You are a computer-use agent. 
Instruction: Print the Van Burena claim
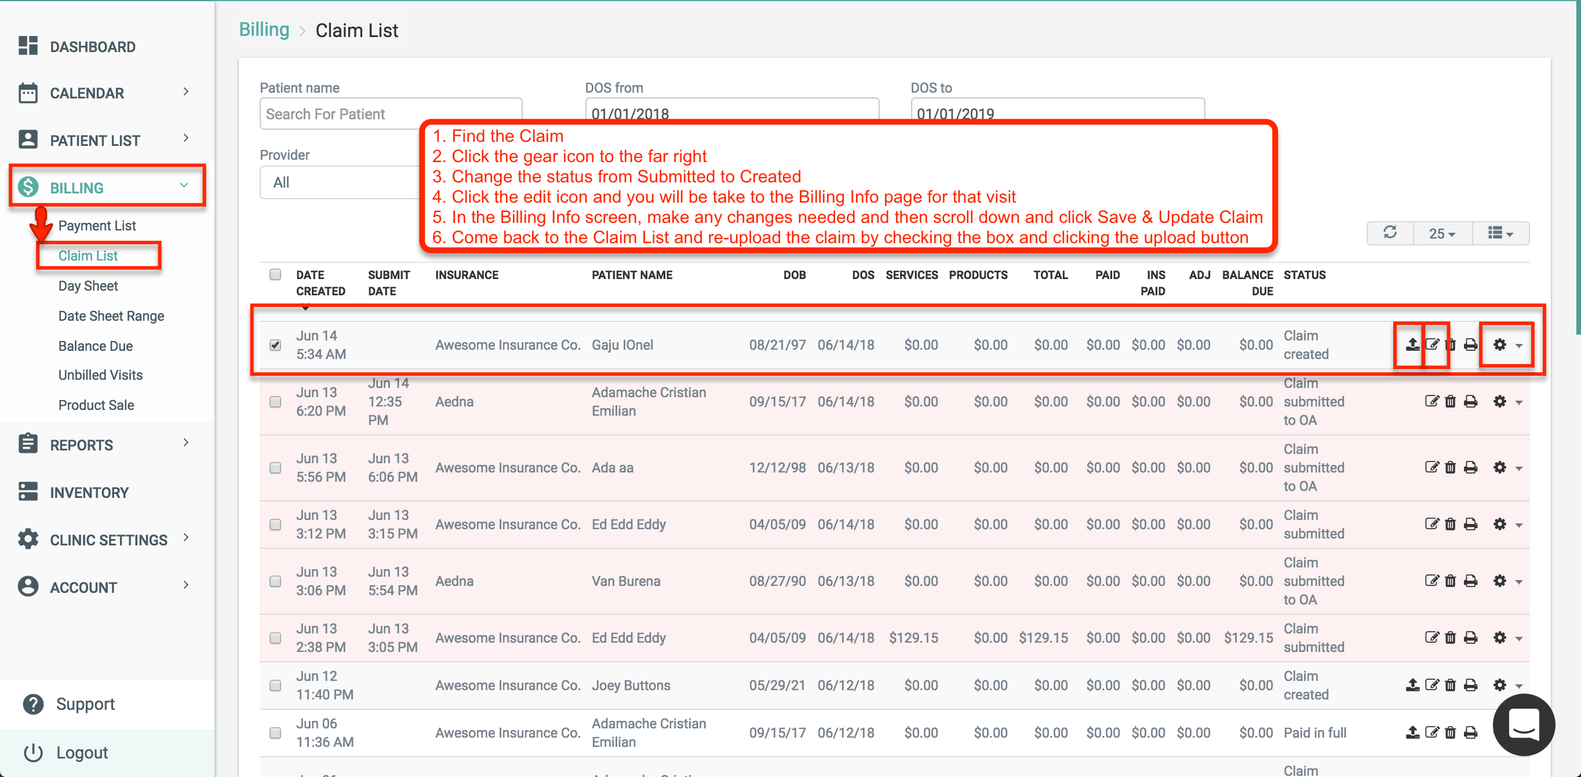click(x=1470, y=581)
